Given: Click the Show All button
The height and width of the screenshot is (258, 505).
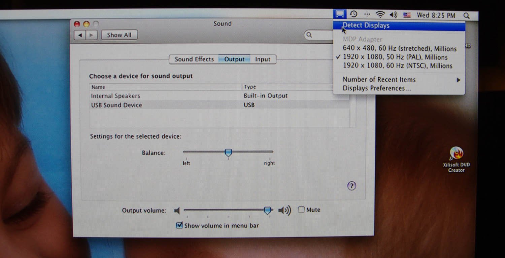Looking at the screenshot, I should (119, 35).
